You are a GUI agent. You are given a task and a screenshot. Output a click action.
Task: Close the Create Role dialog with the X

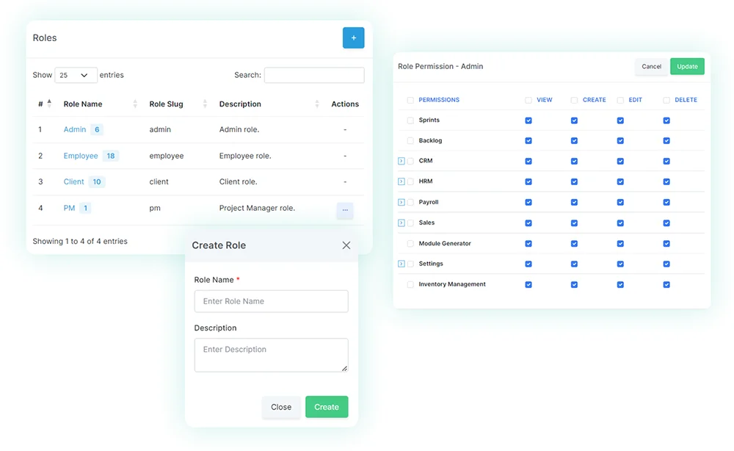point(346,245)
